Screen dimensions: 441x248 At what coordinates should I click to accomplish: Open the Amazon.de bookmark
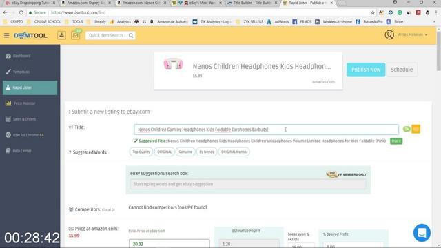(170, 21)
